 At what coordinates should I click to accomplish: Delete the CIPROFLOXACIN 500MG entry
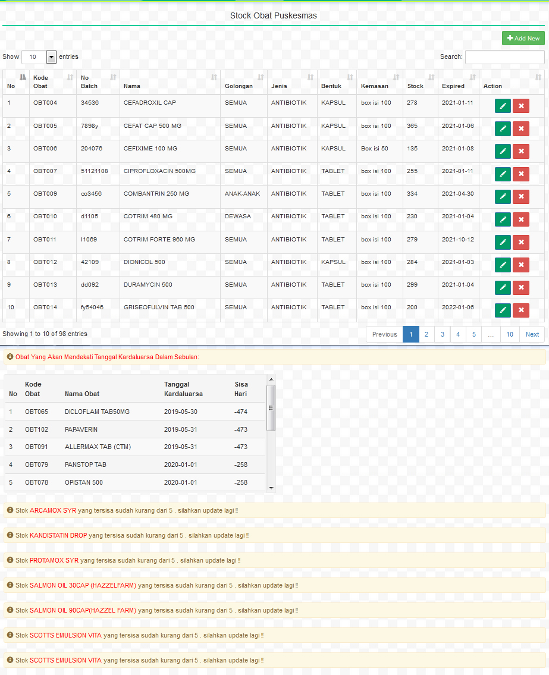coord(521,174)
